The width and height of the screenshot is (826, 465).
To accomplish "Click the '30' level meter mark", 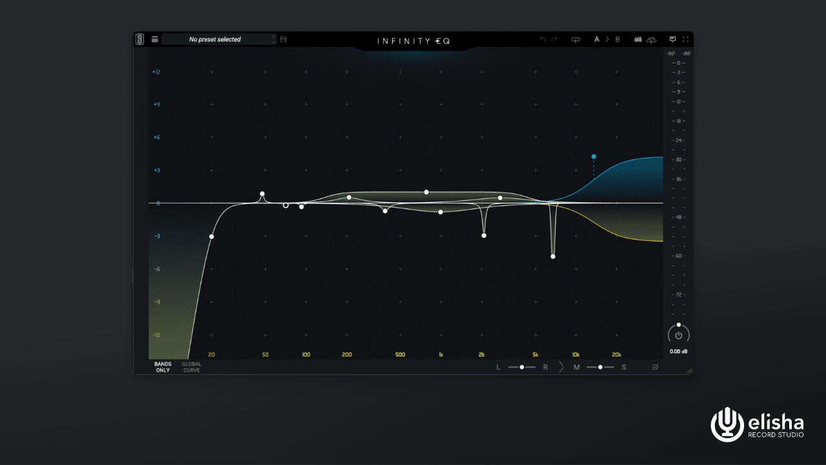I will pos(678,160).
